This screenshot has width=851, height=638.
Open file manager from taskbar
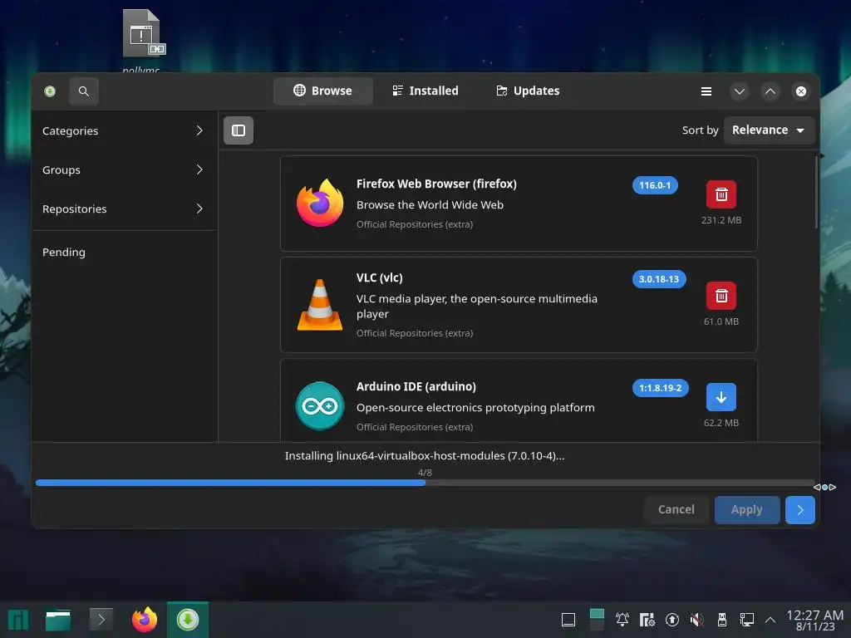[x=58, y=620]
